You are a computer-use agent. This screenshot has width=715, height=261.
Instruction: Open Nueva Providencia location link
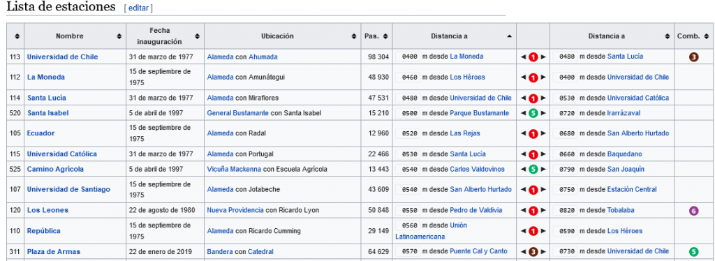coord(235,211)
